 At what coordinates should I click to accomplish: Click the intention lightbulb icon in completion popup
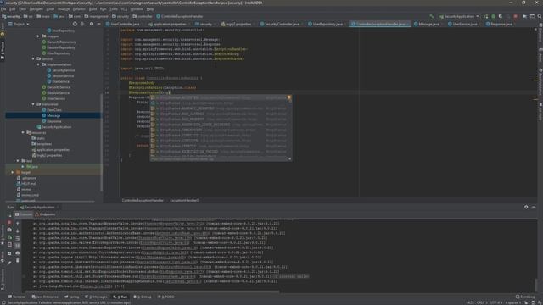pyautogui.click(x=289, y=98)
